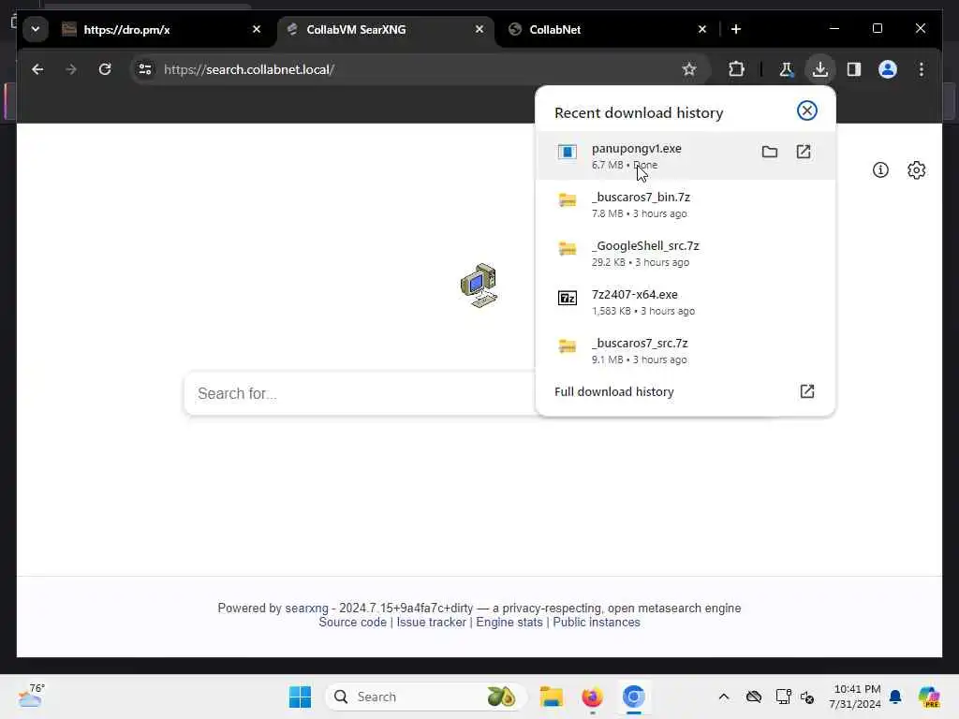Close the CollabVM SearXNG tab
959x719 pixels.
point(479,29)
